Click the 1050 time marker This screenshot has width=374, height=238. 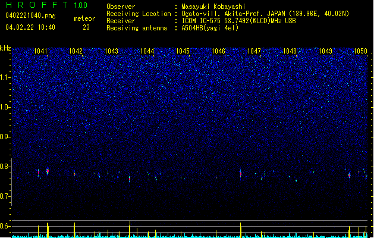click(x=360, y=51)
